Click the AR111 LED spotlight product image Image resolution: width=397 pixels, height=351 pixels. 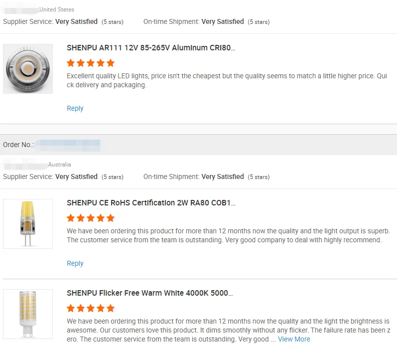[28, 69]
